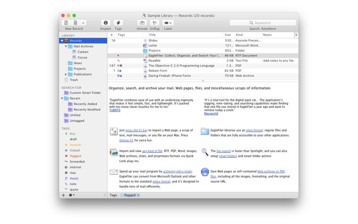This screenshot has height=224, width=358.
Task: Open the Label color dropdown
Action: point(168,23)
